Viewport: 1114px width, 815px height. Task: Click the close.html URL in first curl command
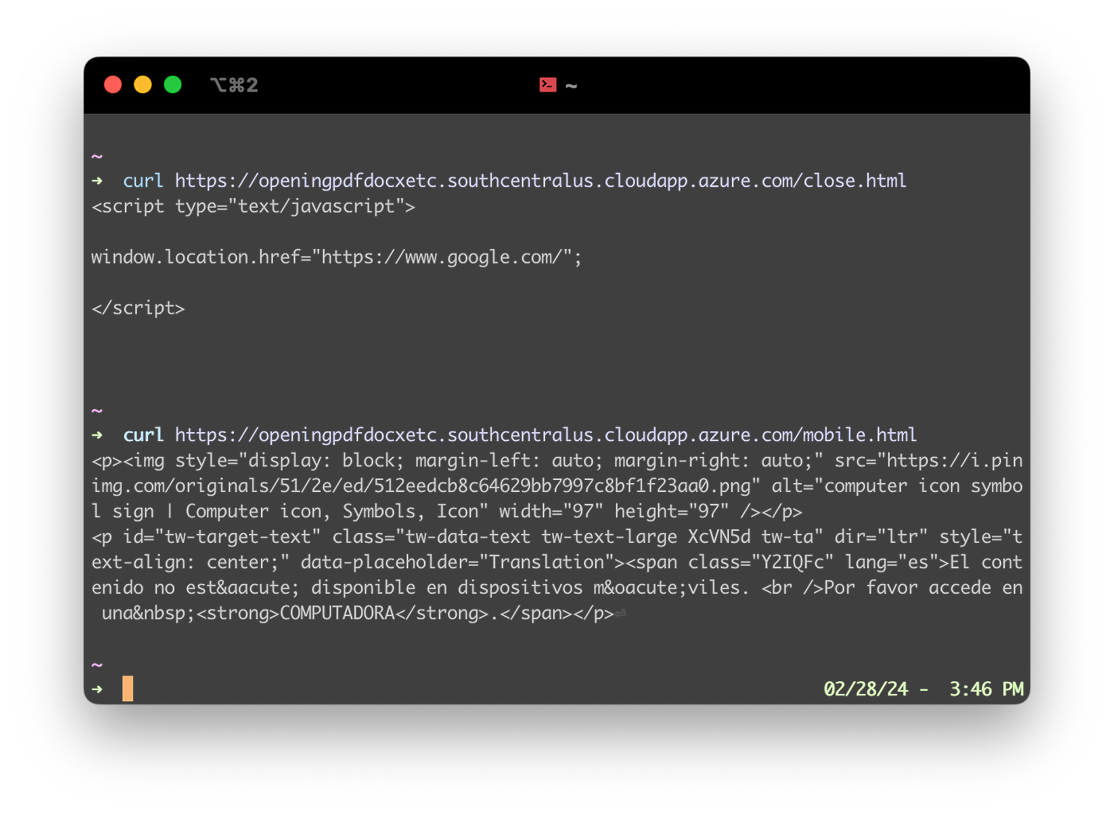pyautogui.click(x=540, y=181)
